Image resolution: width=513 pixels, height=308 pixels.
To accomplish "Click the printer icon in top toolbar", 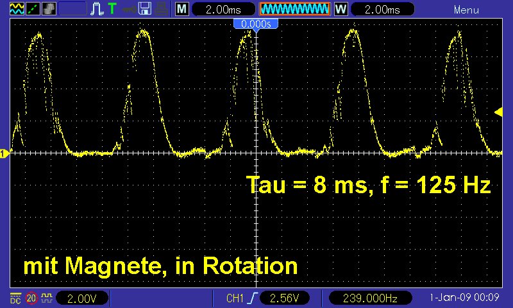I will pos(160,9).
